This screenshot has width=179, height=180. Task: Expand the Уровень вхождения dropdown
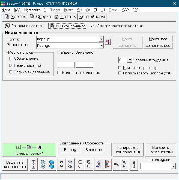coord(130,60)
